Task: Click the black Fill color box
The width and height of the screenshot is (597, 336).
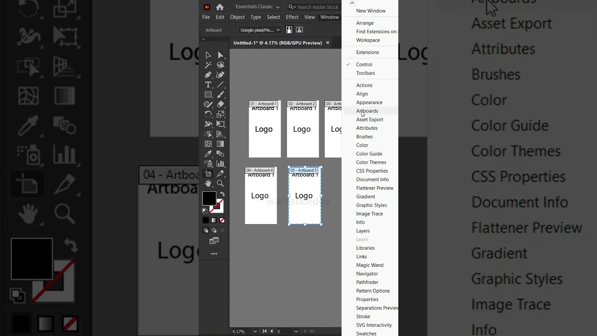Action: pos(209,198)
